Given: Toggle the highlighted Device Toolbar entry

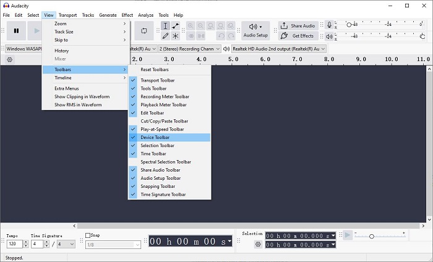Looking at the screenshot, I should [169, 137].
